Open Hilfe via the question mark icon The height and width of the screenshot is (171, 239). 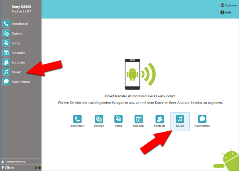click(x=222, y=12)
